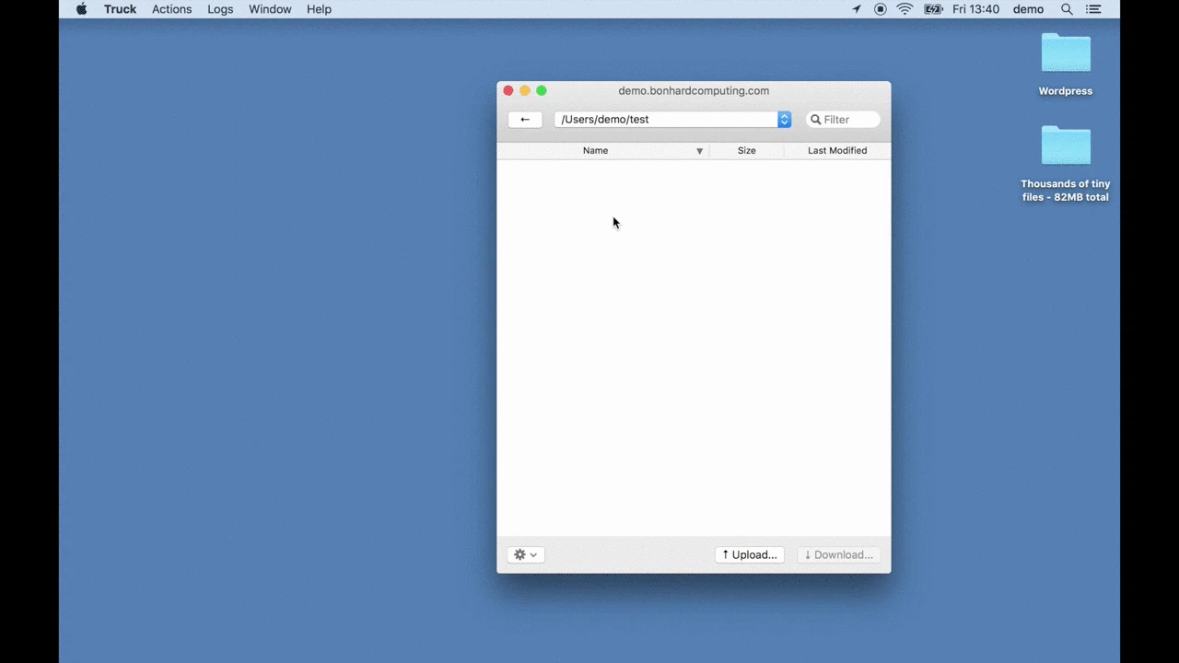Open the Truck application menu
The width and height of the screenshot is (1179, 663).
pyautogui.click(x=120, y=9)
